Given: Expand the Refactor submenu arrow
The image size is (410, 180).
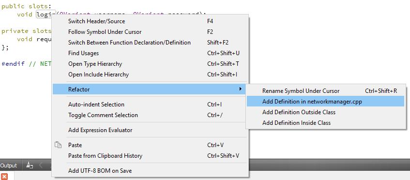Looking at the screenshot, I should (x=240, y=89).
